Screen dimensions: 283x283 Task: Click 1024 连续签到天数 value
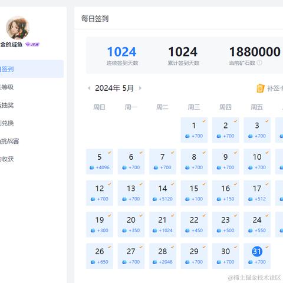point(122,52)
